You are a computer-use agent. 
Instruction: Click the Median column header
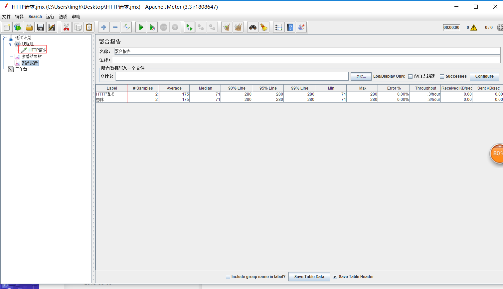point(205,88)
